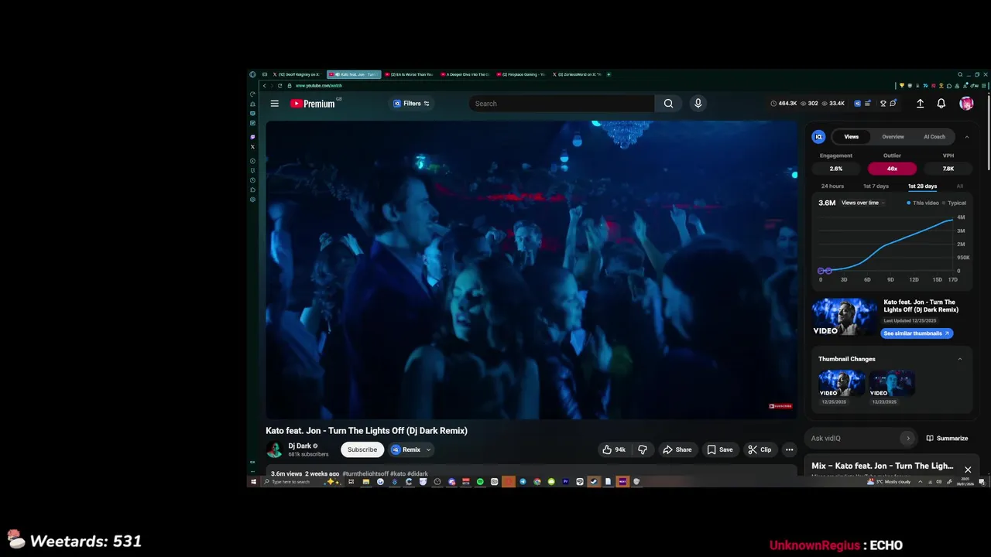Image resolution: width=991 pixels, height=557 pixels.
Task: Open the 12/25/2025 thumbnail change
Action: pyautogui.click(x=842, y=384)
